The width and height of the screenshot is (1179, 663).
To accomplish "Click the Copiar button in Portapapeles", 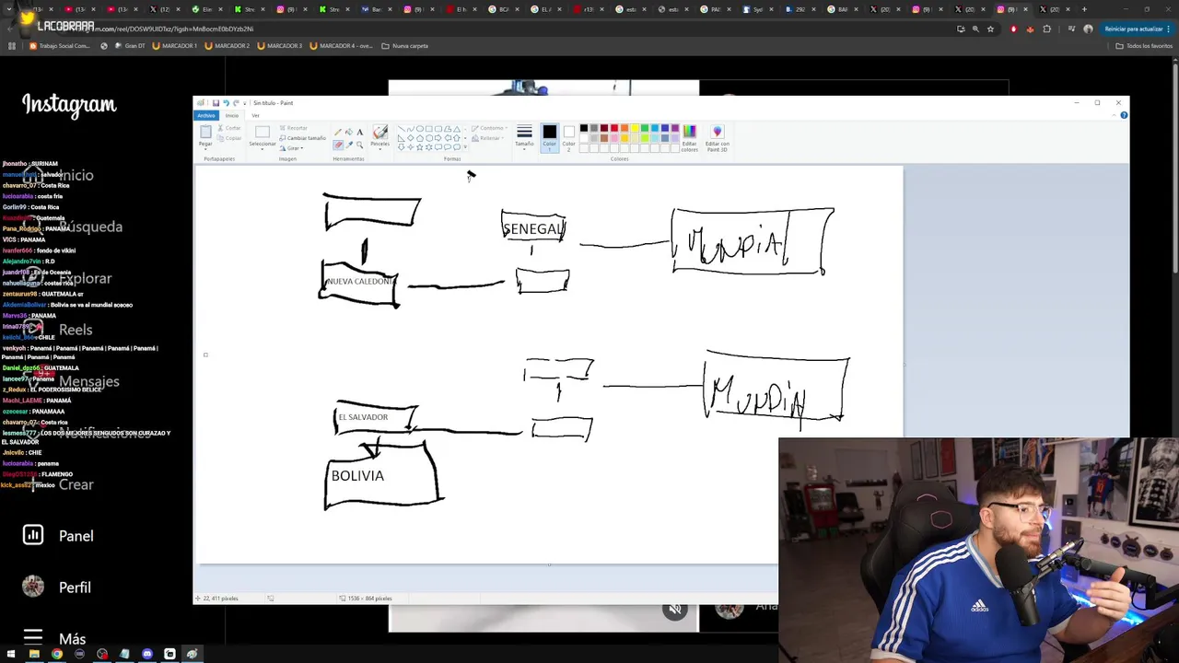I will (x=229, y=138).
